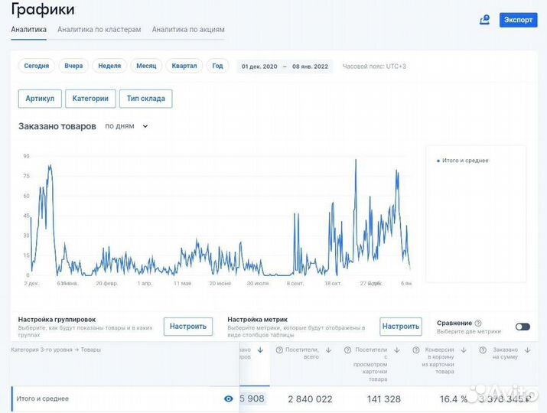Toggle eye visibility for Итого и среднее row
The width and height of the screenshot is (547, 413).
click(x=228, y=398)
